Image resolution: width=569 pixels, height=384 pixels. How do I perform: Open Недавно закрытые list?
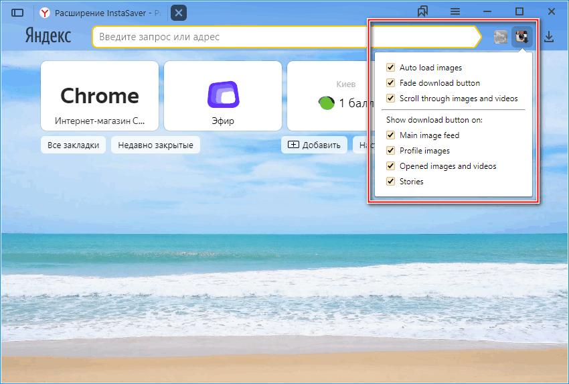tap(155, 145)
